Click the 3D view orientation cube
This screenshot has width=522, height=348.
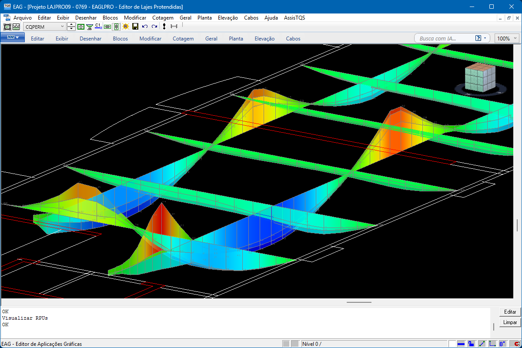point(480,78)
